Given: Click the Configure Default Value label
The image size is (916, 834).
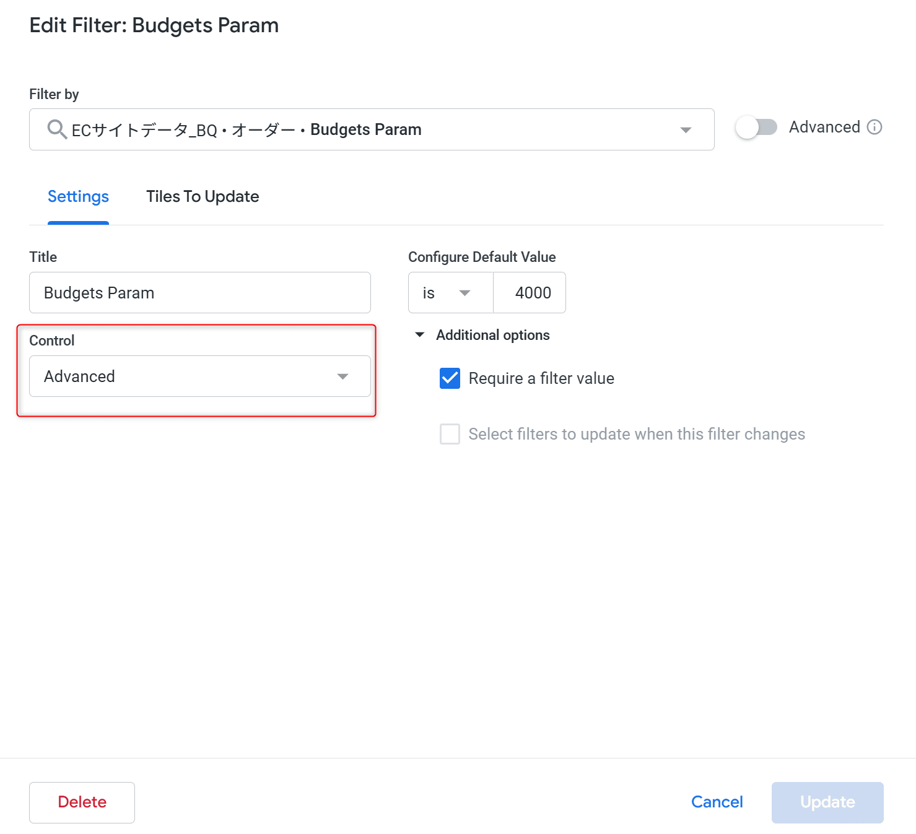Looking at the screenshot, I should 482,257.
